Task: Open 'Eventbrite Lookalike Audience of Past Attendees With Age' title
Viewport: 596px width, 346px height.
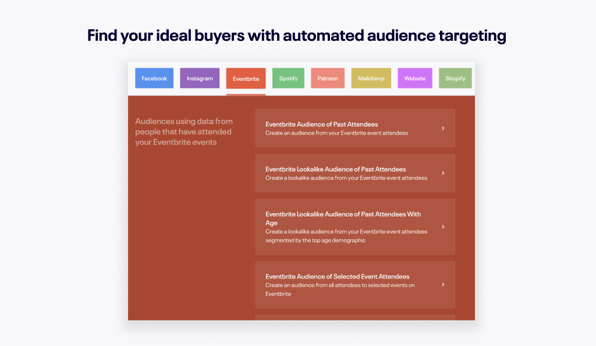Action: [343, 218]
